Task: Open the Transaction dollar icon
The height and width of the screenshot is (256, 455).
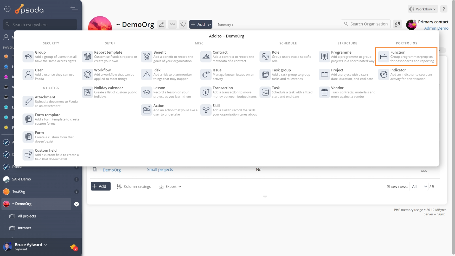Action: pos(206,92)
